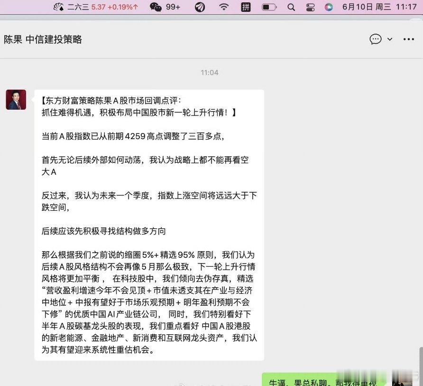Click the line mentioning 4259高点调整了三百多点
The width and height of the screenshot is (423, 386).
(x=133, y=136)
